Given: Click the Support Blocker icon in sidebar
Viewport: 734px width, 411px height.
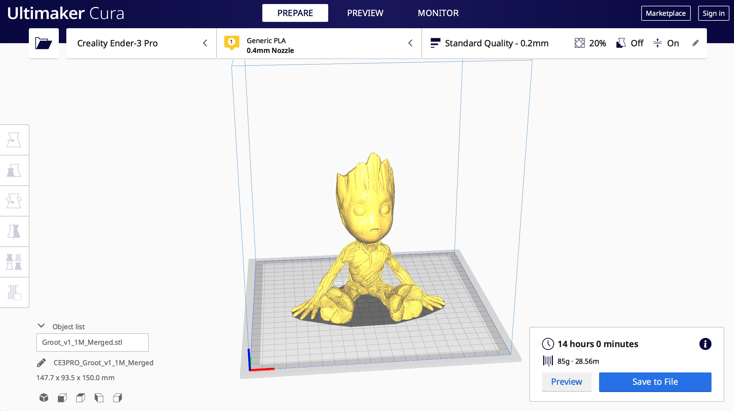Looking at the screenshot, I should tap(14, 292).
